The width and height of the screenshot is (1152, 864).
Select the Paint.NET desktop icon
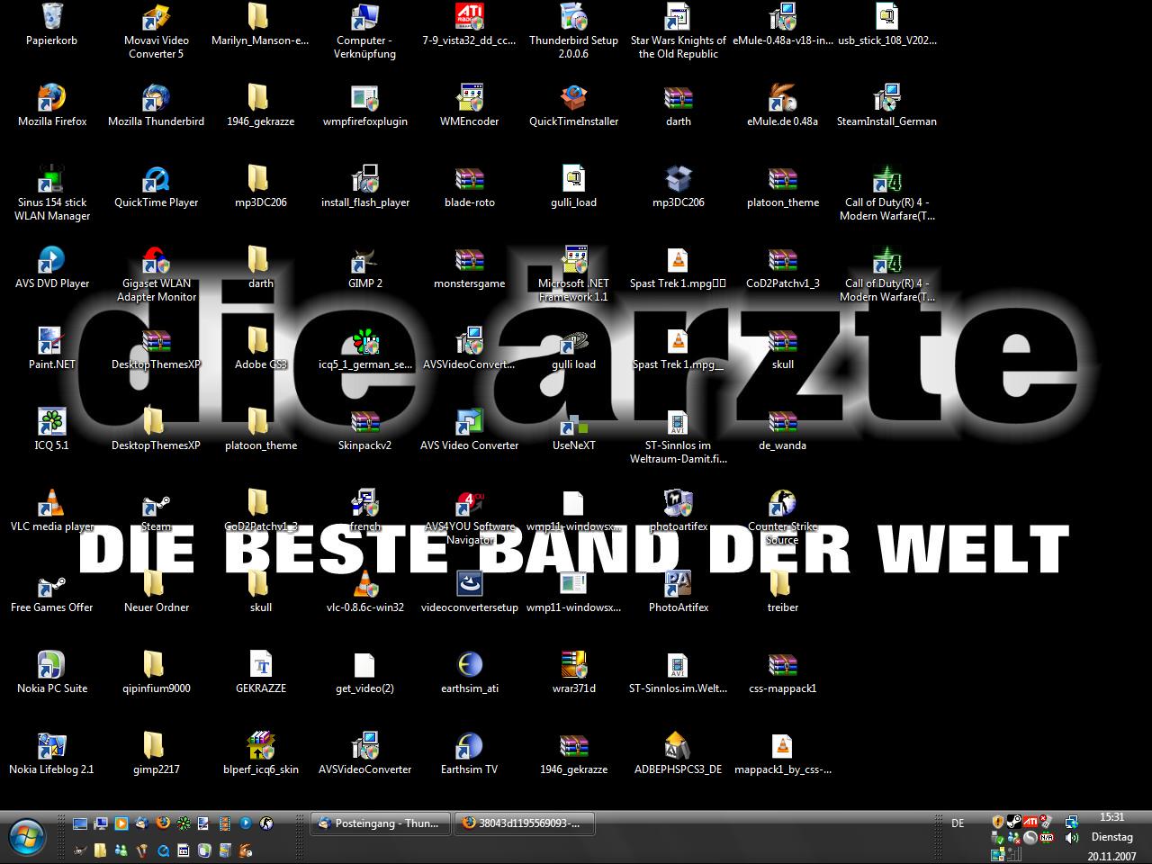click(x=52, y=343)
